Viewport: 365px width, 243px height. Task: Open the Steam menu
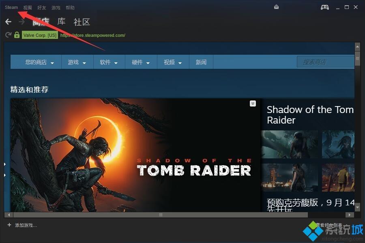point(11,7)
